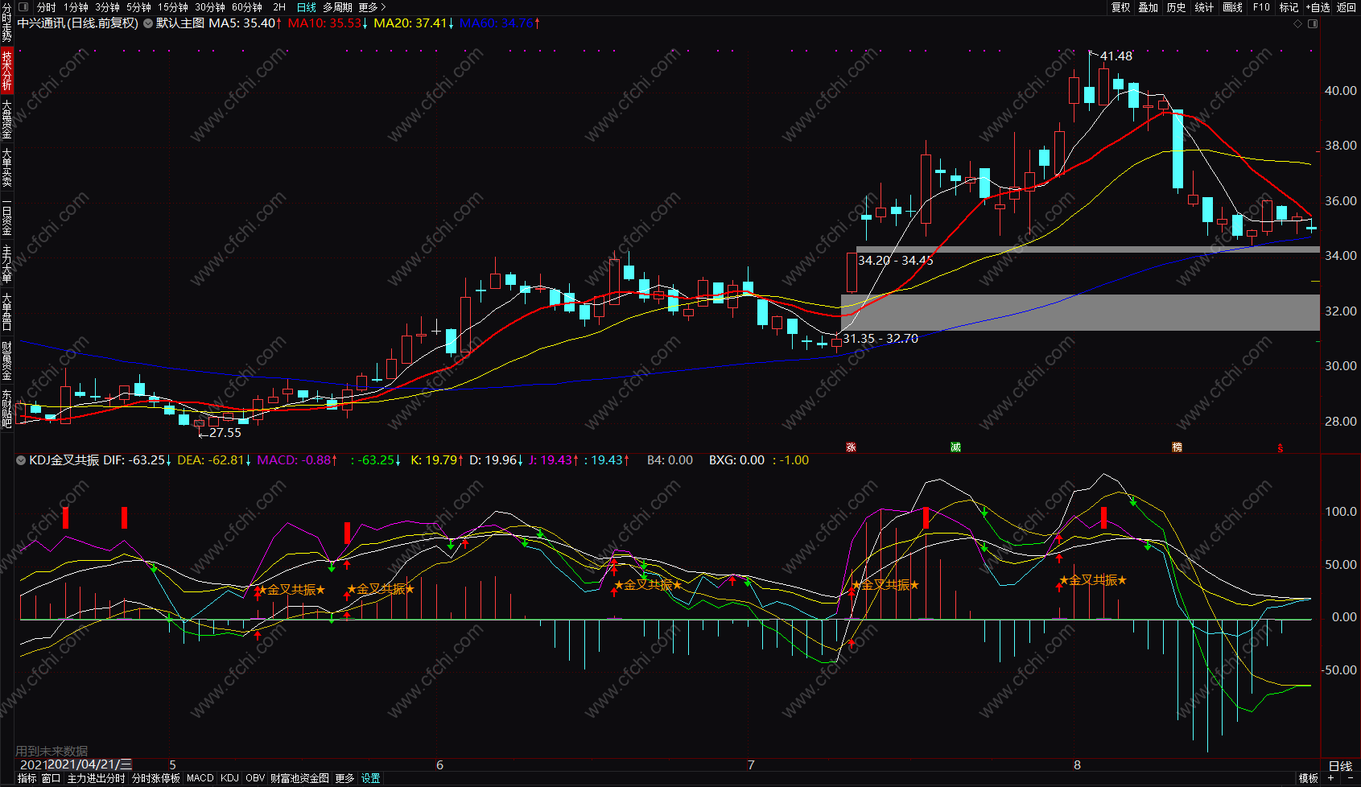The image size is (1361, 787).
Task: Open F10 company info
Action: tap(1261, 7)
